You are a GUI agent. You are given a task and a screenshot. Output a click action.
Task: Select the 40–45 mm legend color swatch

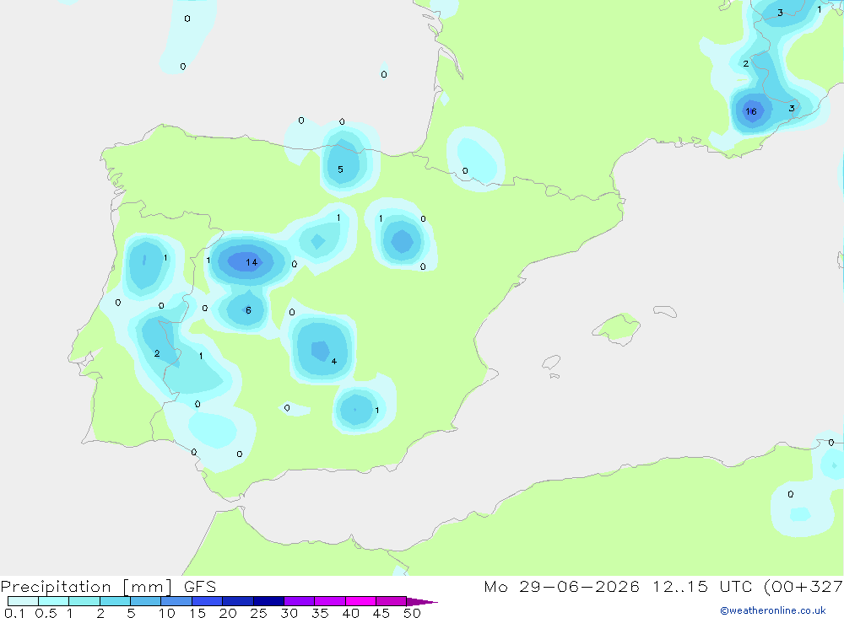(x=360, y=601)
